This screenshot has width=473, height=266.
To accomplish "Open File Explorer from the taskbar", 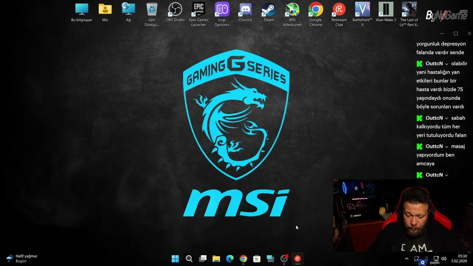I will click(216, 259).
